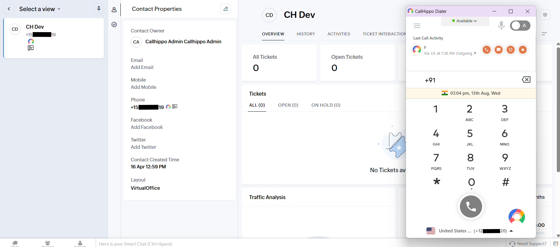The width and height of the screenshot is (560, 247).
Task: Redial the last call with the orange phone icon
Action: pyautogui.click(x=487, y=50)
